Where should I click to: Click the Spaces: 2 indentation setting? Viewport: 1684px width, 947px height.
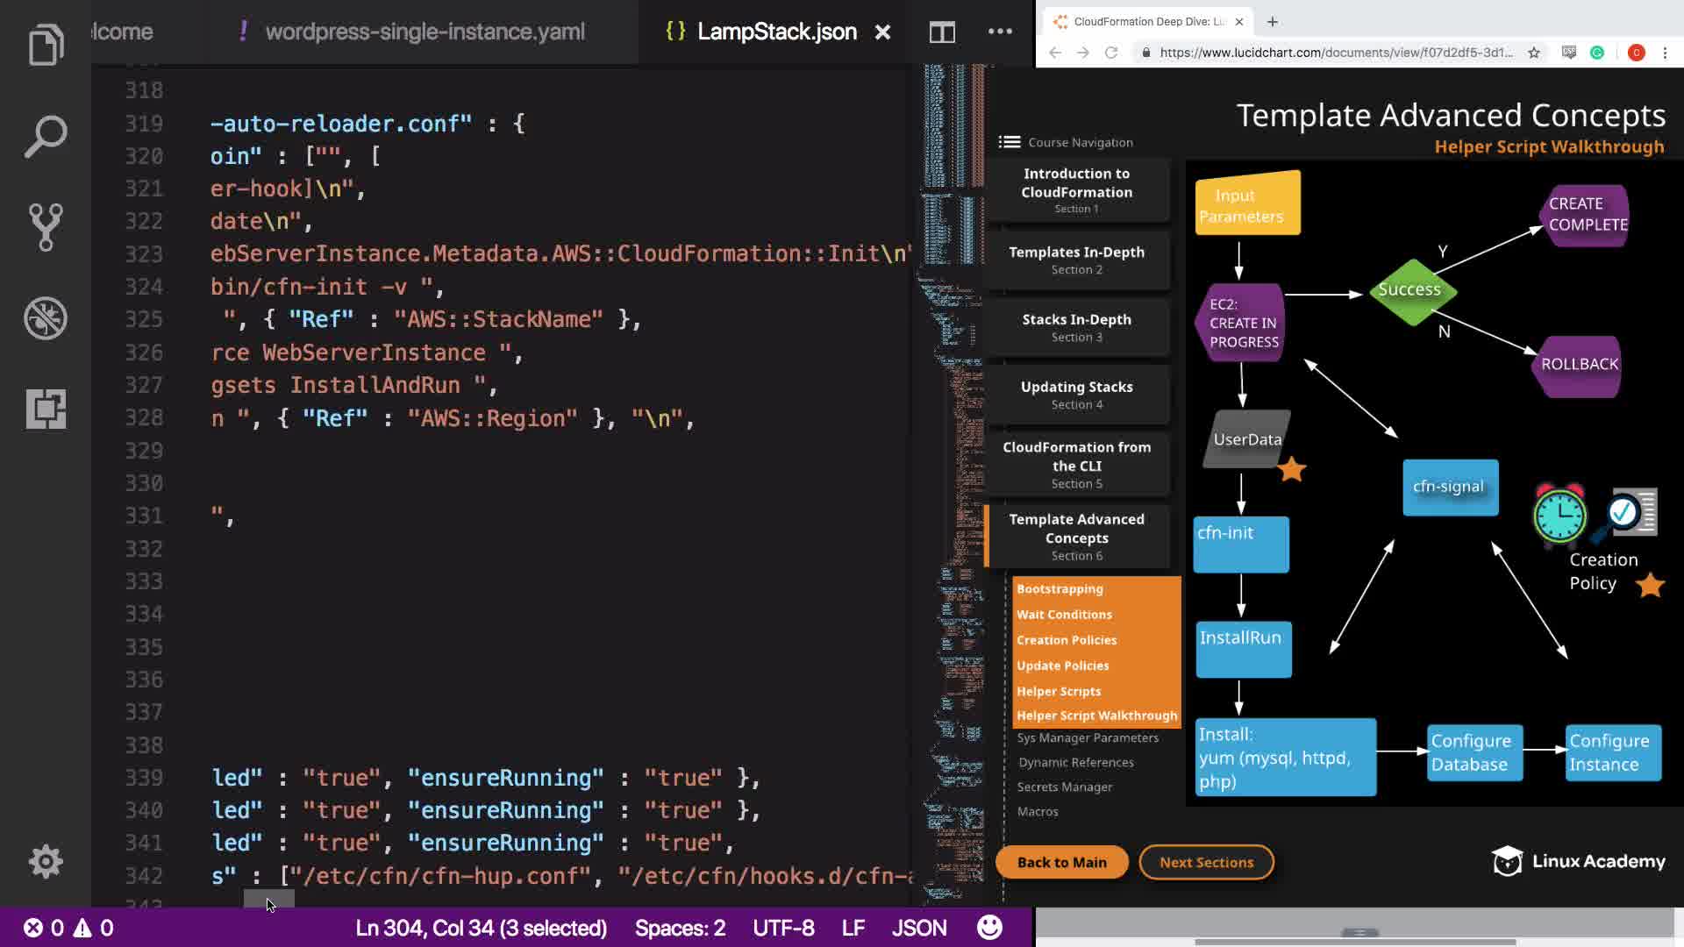680,928
